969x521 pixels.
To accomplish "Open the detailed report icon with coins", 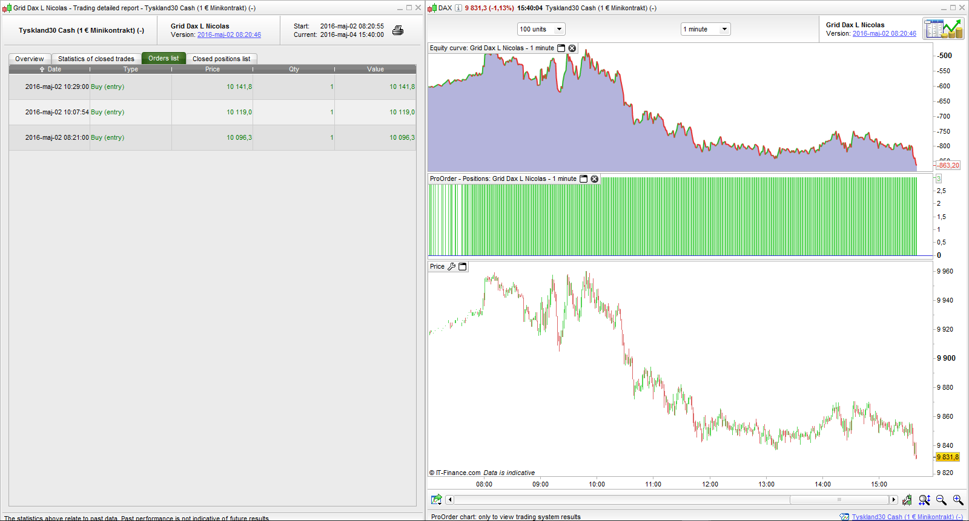I will (x=943, y=29).
